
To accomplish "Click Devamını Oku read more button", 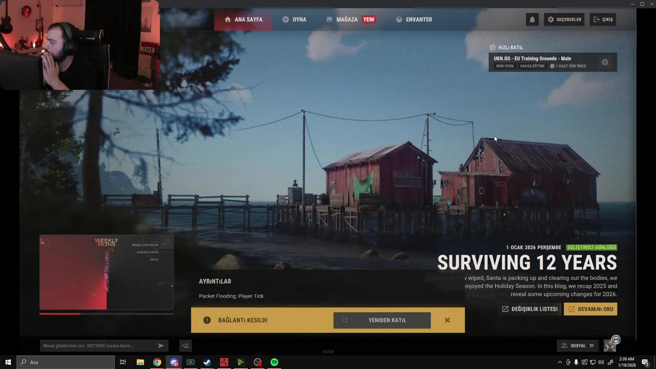I will pyautogui.click(x=590, y=309).
